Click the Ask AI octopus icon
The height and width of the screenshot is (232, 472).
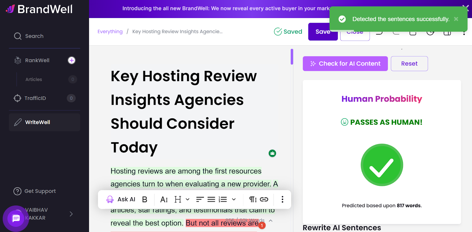tap(110, 200)
